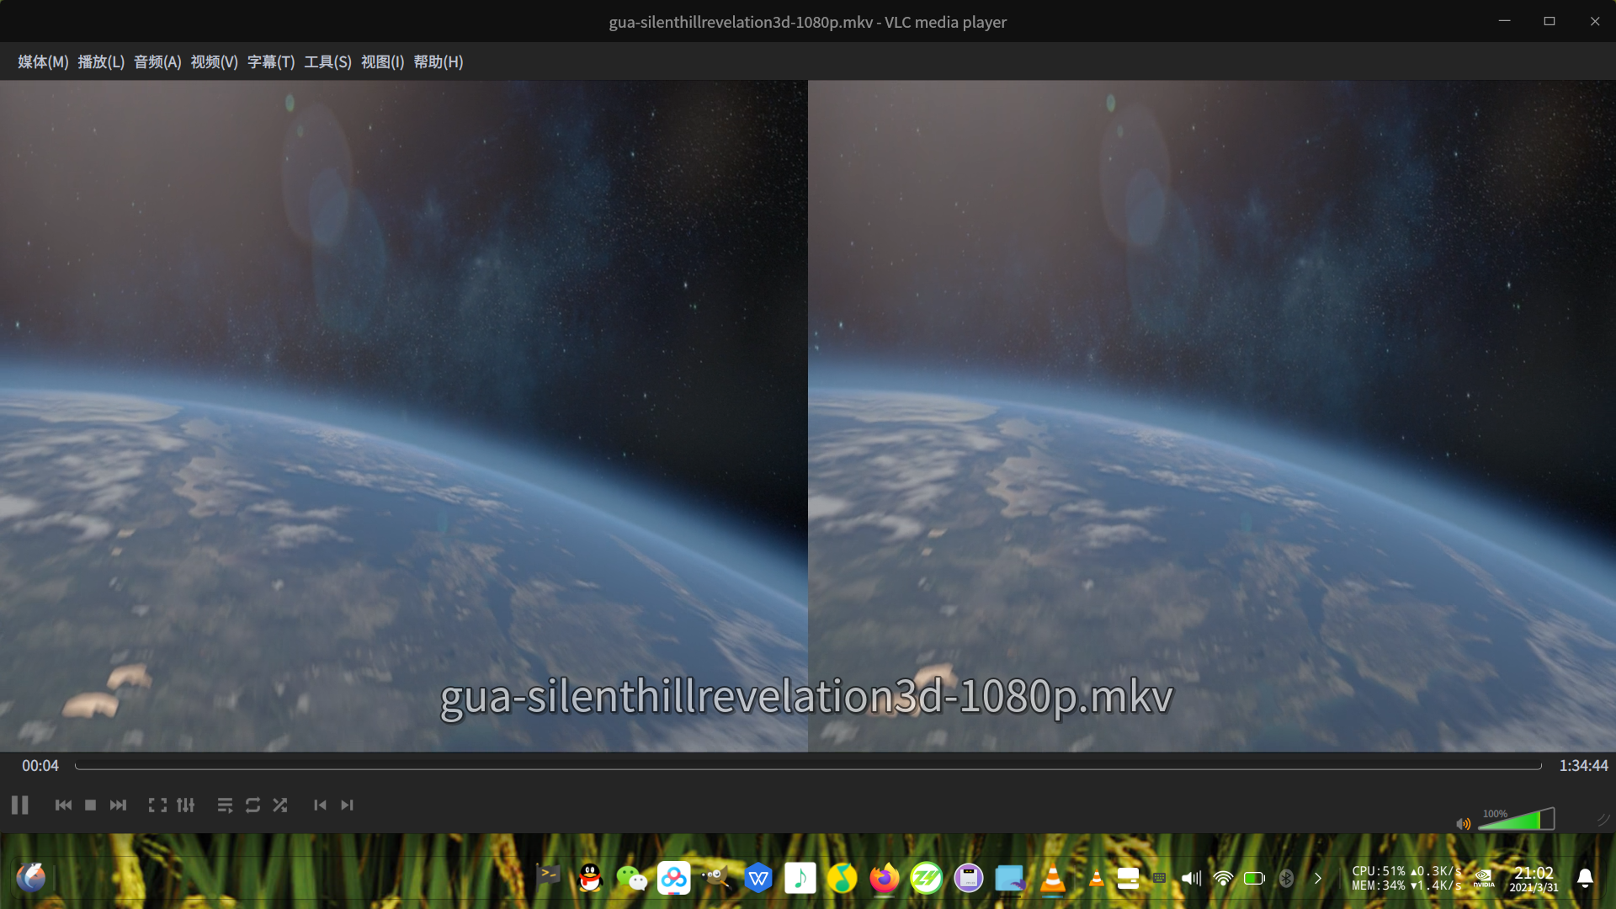Expand the 工具(S) tools menu
The image size is (1616, 909).
coord(327,62)
